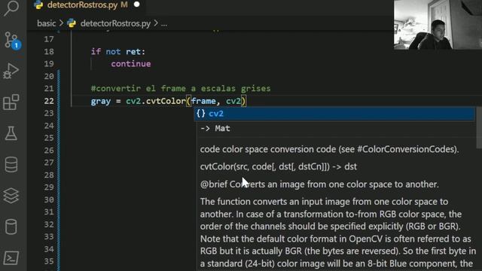Click the cvtColor signature line in docs
Viewport: 482px width, 271px height.
click(278, 166)
